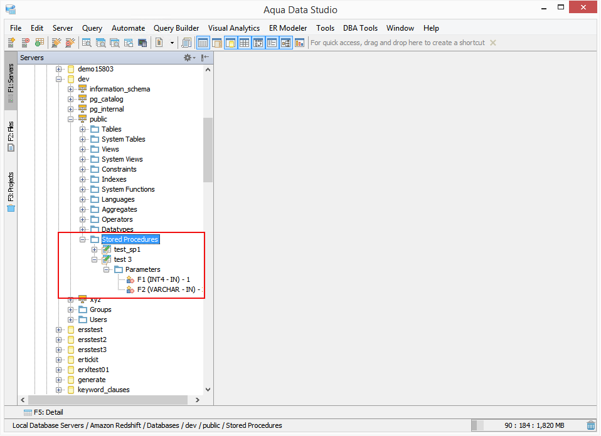Collapse the test 3 Parameters folder

[x=106, y=270]
